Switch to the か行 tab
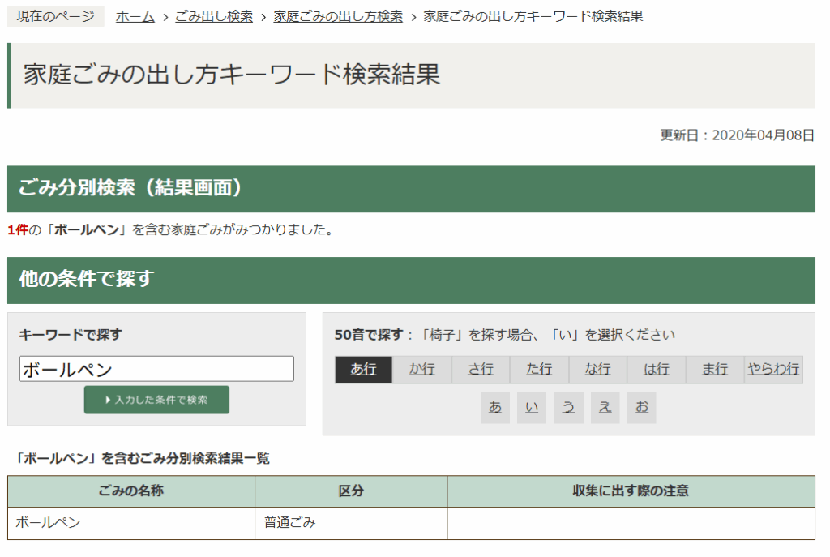This screenshot has height=557, width=830. (x=421, y=370)
